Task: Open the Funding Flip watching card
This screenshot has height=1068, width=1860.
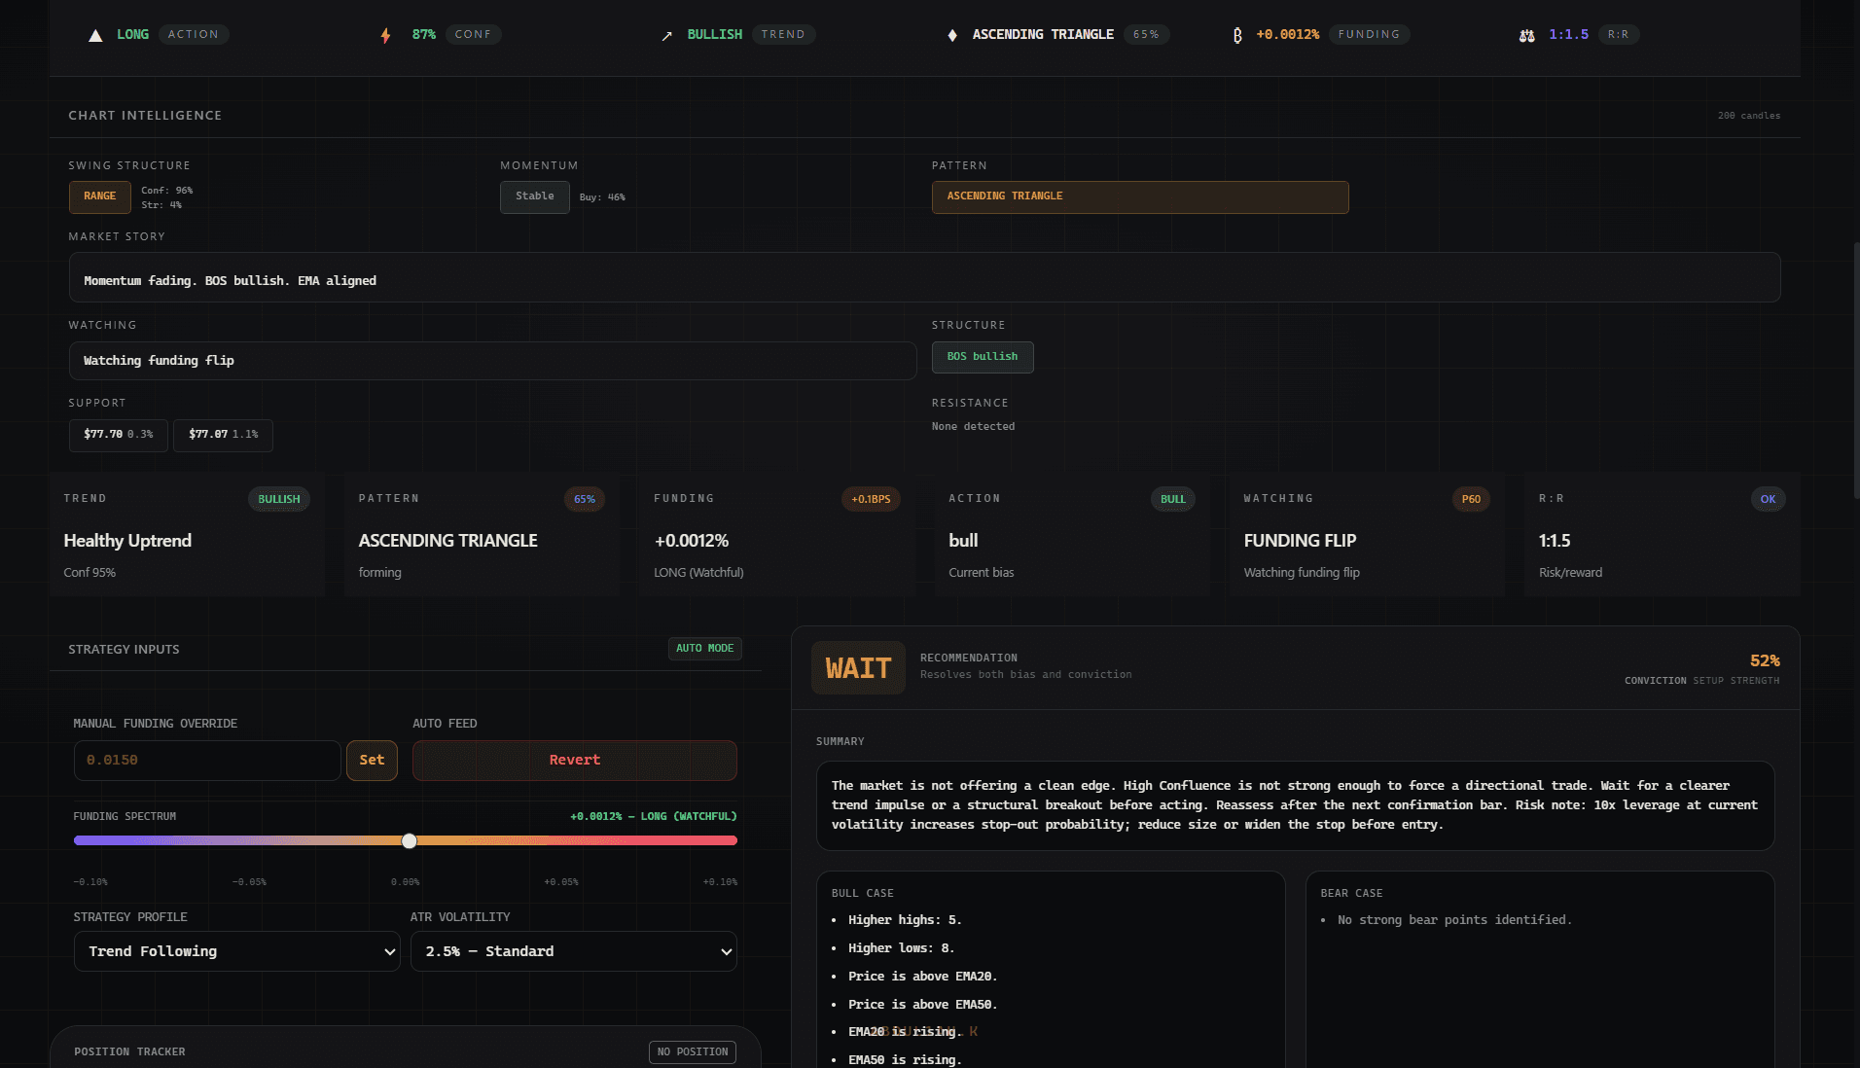Action: click(1367, 535)
